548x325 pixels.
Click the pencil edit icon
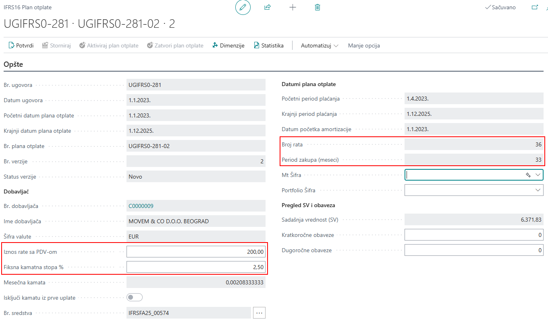243,7
